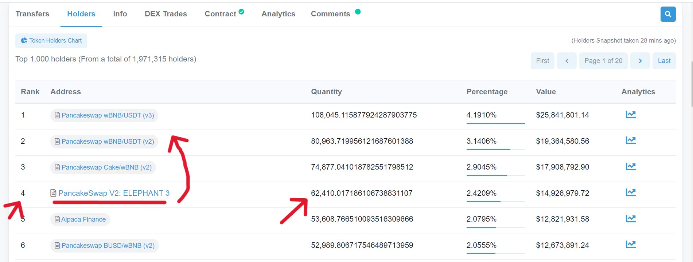Click the blue search icon button

668,14
